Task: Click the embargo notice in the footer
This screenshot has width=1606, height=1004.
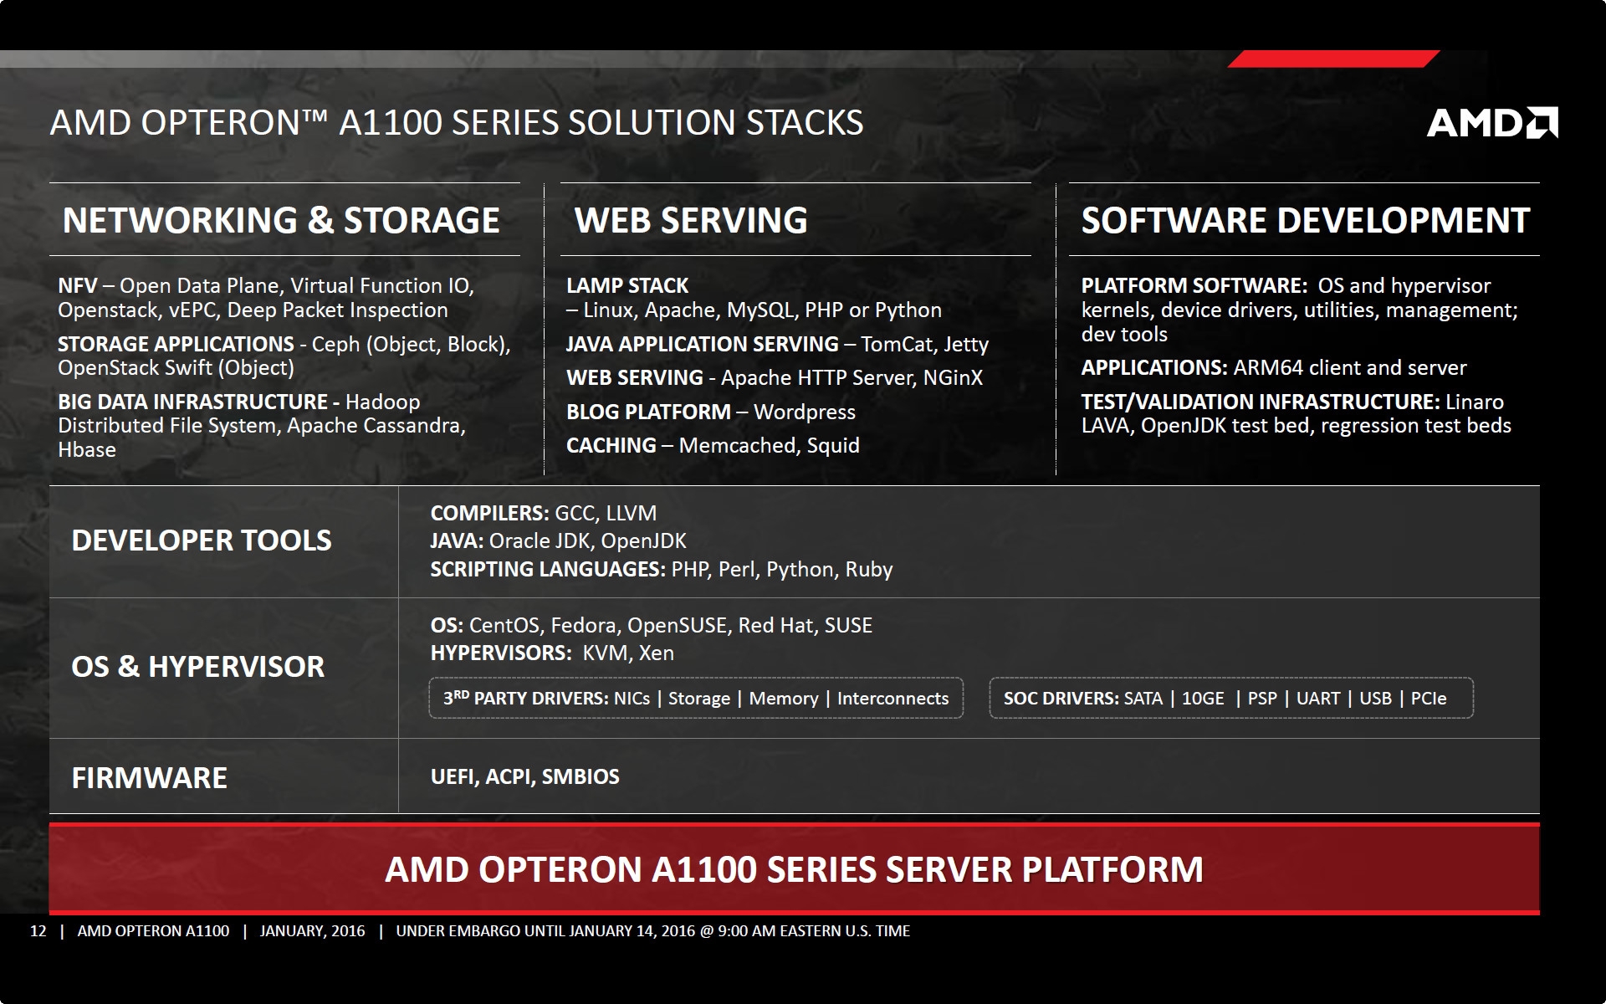Action: (x=652, y=931)
